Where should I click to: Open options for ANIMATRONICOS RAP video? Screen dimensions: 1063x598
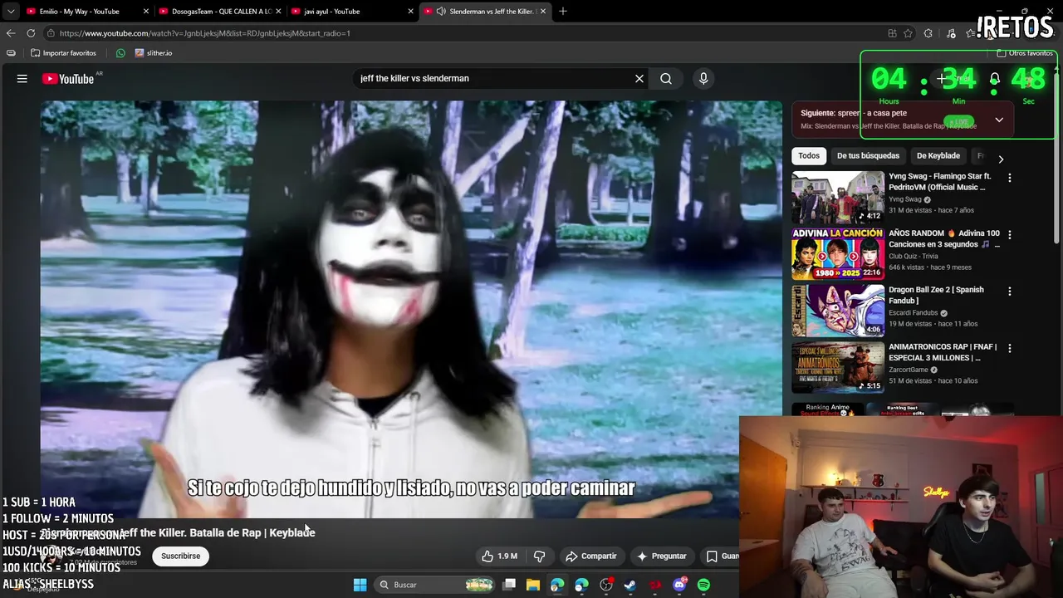coord(1010,349)
